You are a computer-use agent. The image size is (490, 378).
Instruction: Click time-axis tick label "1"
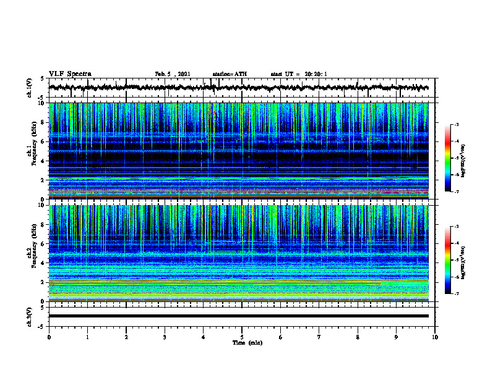point(87,337)
